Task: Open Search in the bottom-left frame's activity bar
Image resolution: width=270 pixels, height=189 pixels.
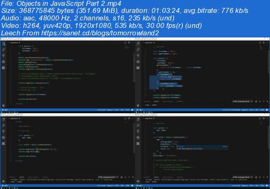Action: [3, 125]
